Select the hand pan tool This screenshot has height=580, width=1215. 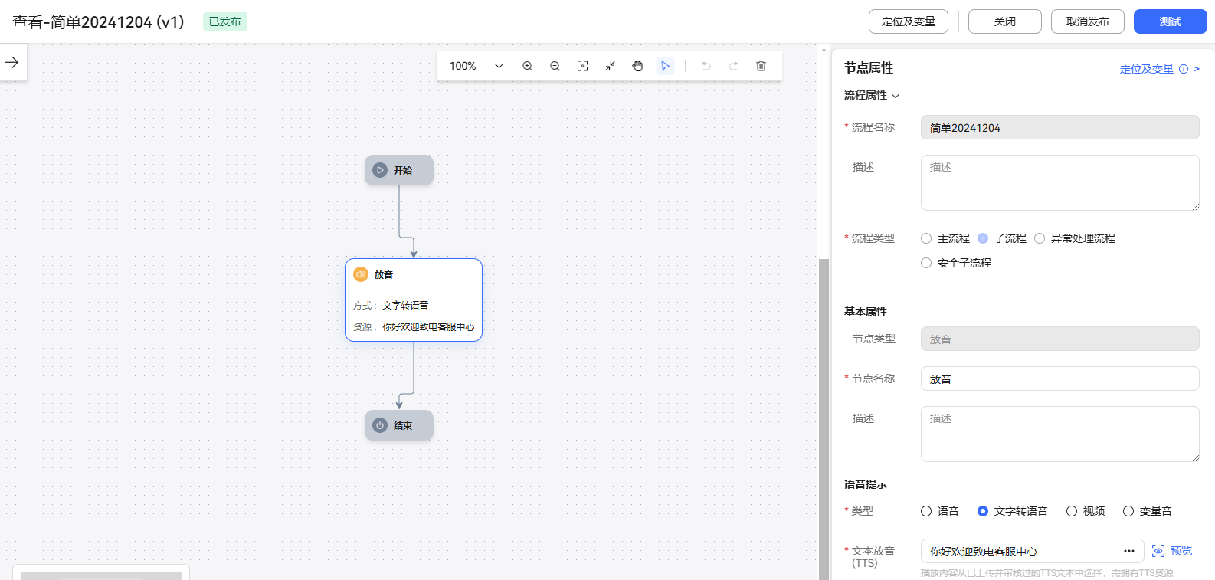click(637, 66)
